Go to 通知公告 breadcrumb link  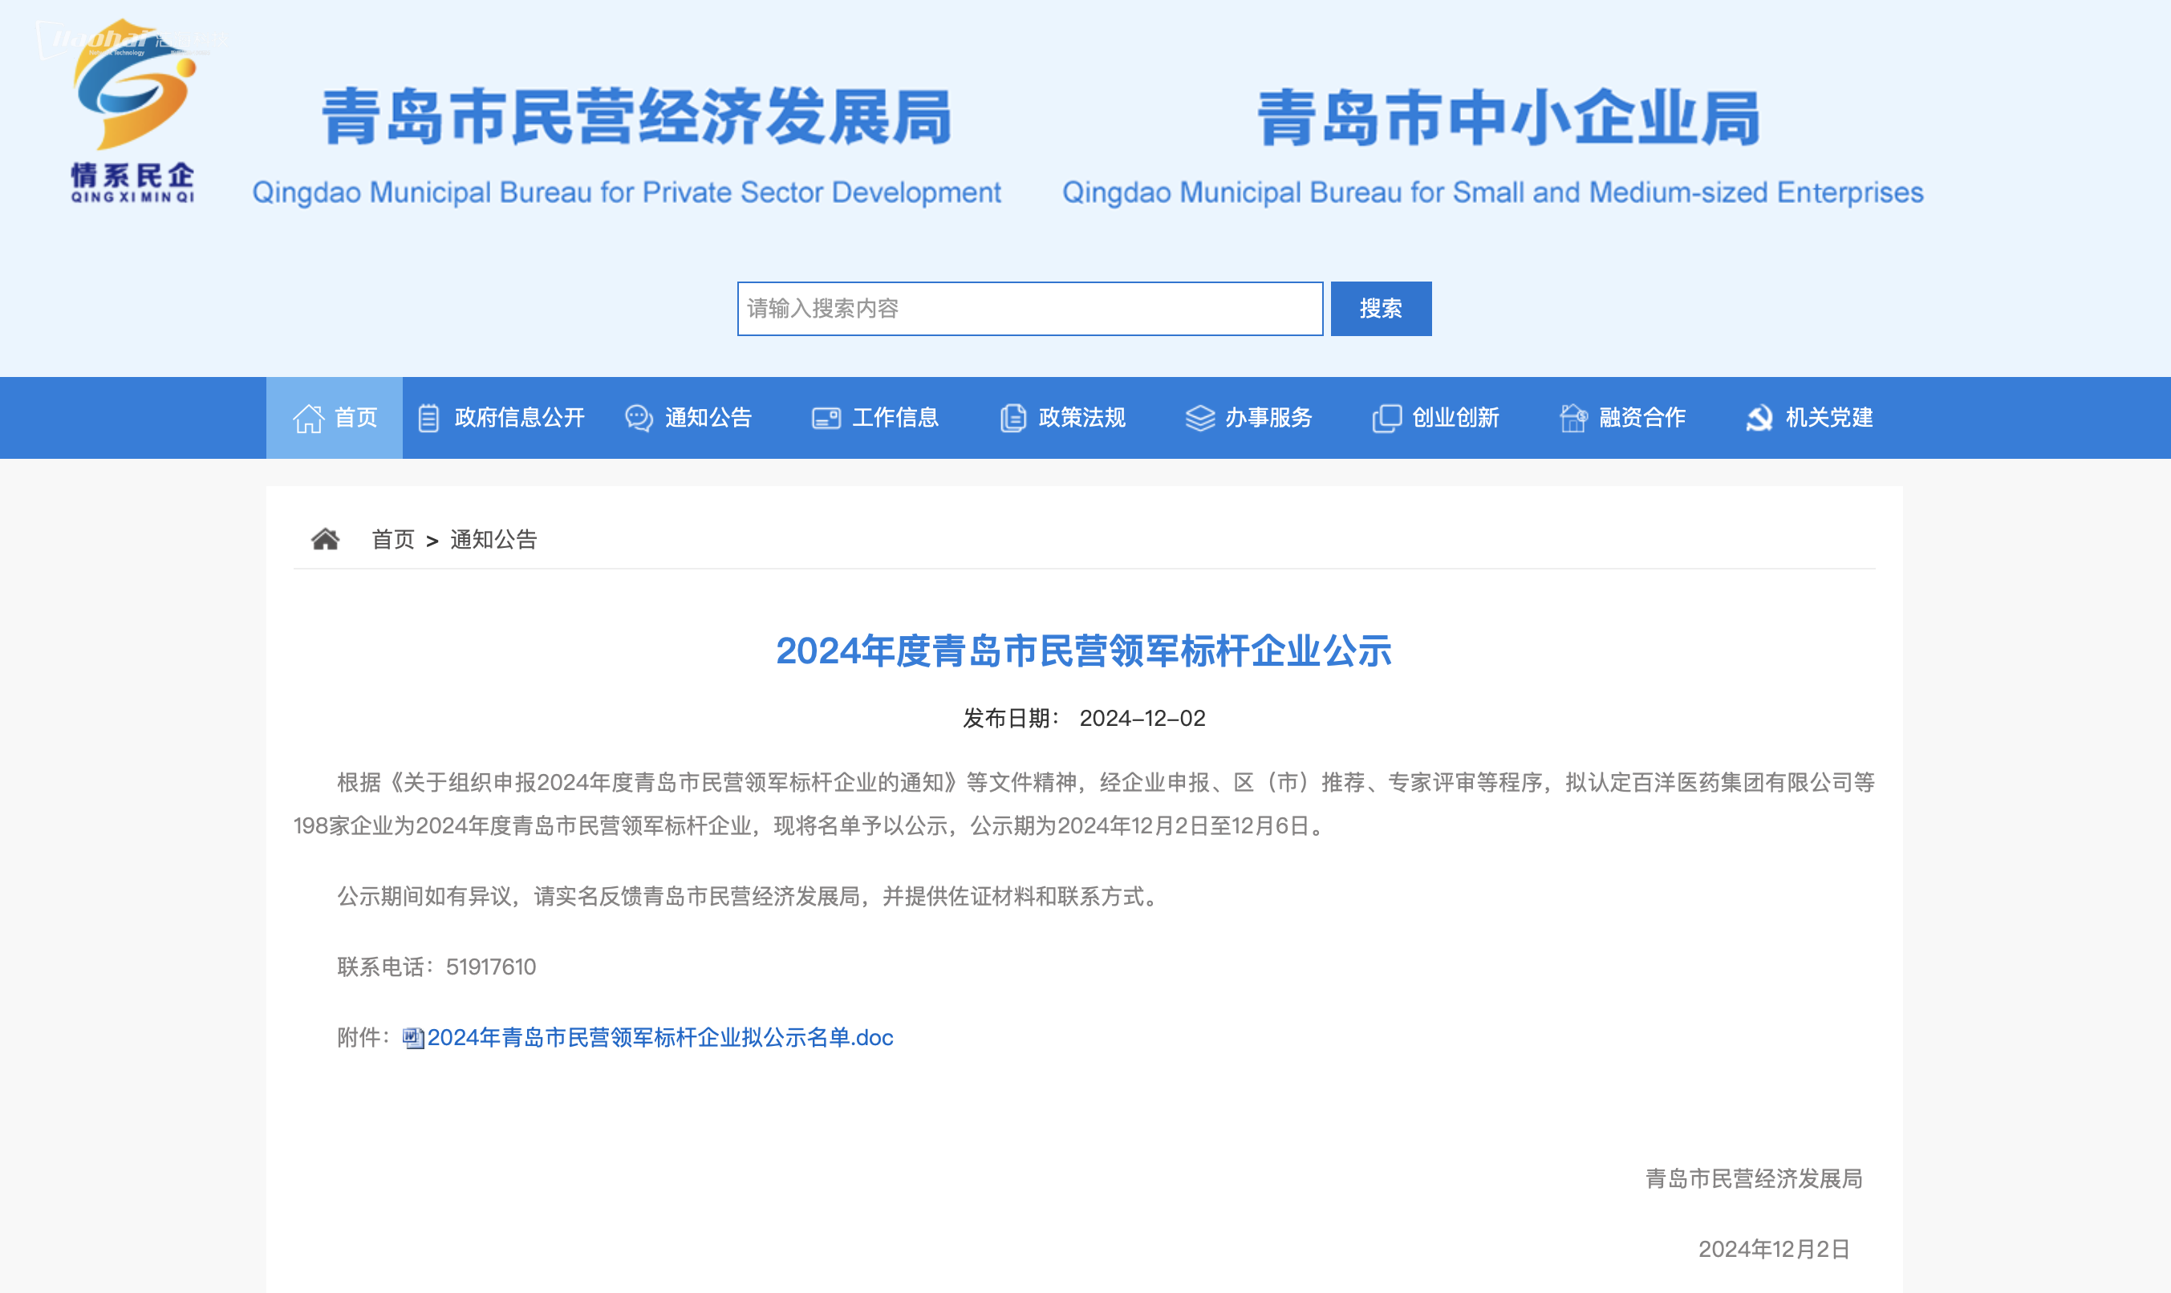(x=493, y=539)
